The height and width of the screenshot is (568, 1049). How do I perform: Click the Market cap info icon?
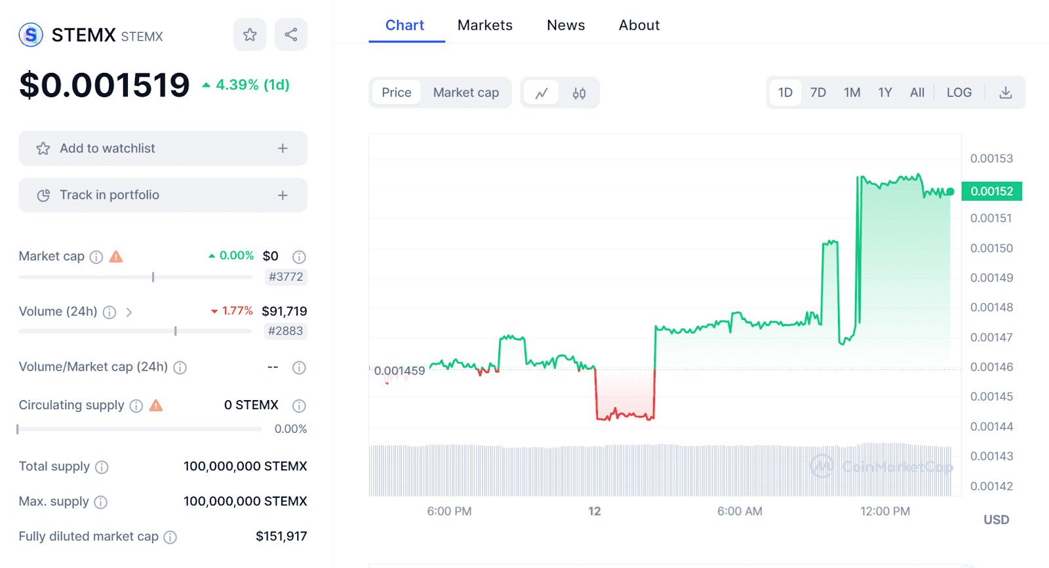(96, 257)
